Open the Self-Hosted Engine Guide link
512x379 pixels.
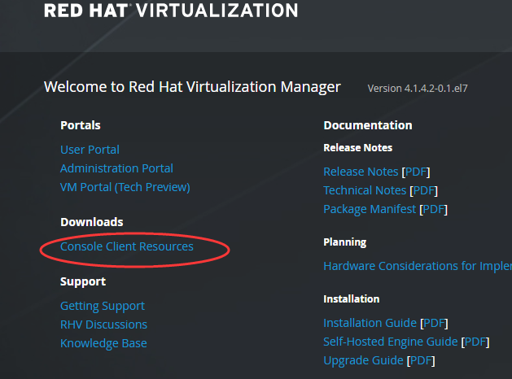coord(390,342)
